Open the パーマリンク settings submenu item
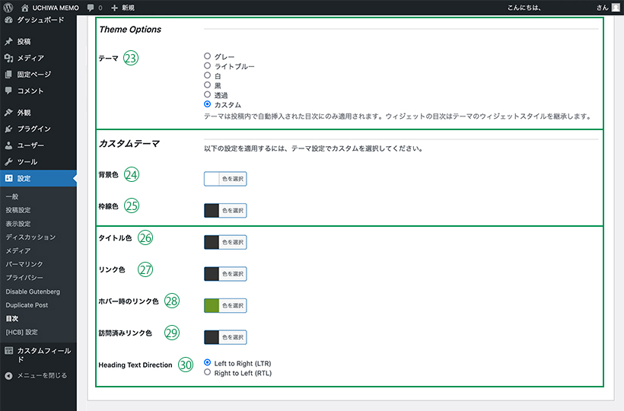This screenshot has width=624, height=411. [24, 264]
